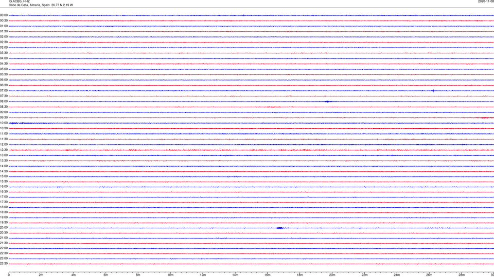The width and height of the screenshot is (494, 277).
Task: Click the 13:30 time label
Action: click(4, 161)
